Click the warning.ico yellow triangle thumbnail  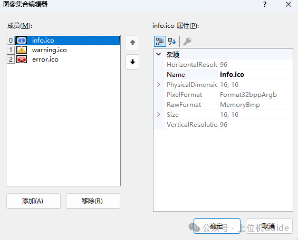point(22,50)
